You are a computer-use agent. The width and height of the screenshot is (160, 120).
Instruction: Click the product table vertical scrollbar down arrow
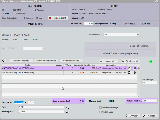click(139, 96)
